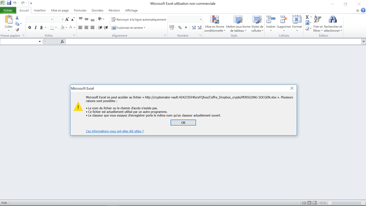Viewport: 366px width, 206px height.
Task: Toggle italic I formatting
Action: coord(36,28)
